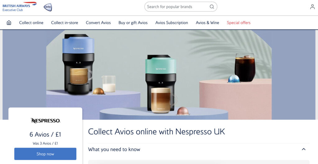The width and height of the screenshot is (318, 164).
Task: Expand the What you need to know heading
Action: pyautogui.click(x=114, y=149)
